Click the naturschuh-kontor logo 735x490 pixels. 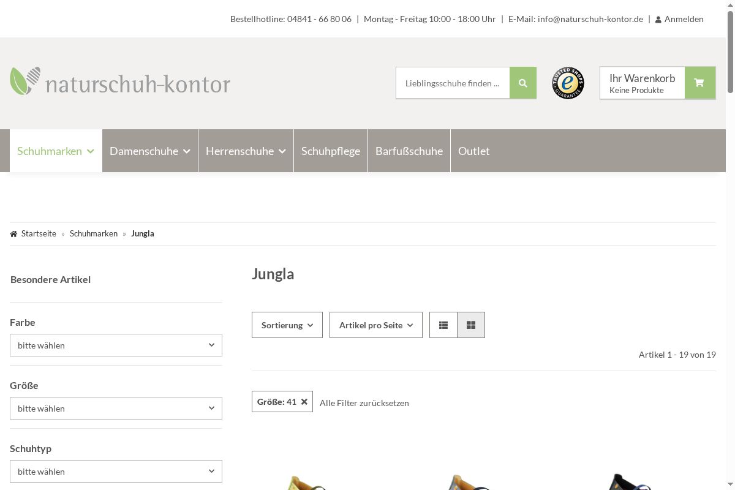120,81
